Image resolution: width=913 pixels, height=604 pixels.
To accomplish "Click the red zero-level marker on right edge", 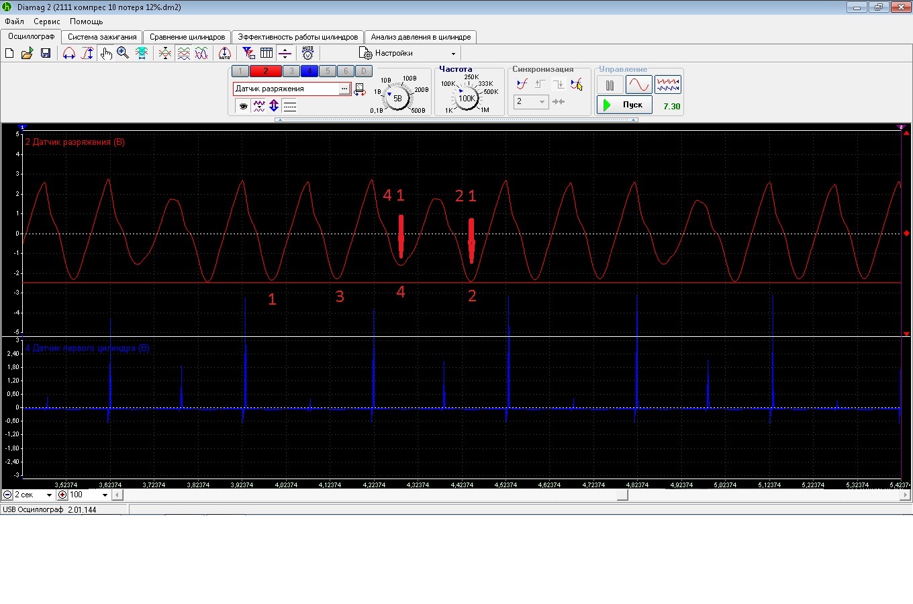I will click(x=906, y=234).
